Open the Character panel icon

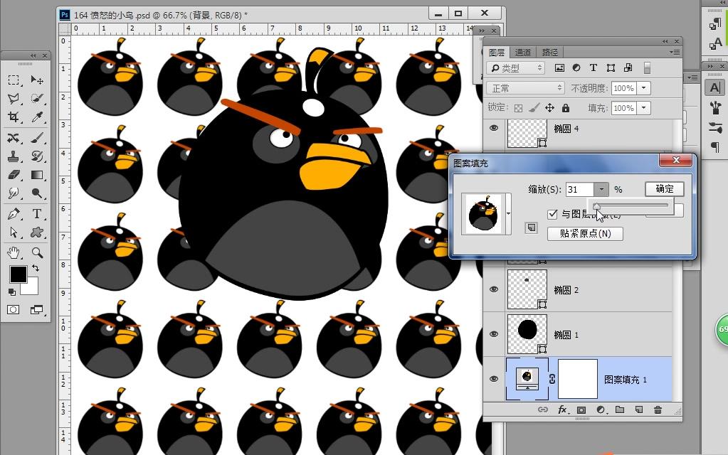pos(715,87)
